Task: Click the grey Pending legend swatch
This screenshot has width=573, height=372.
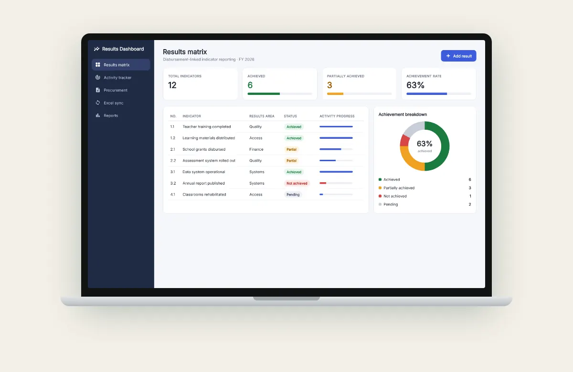Action: point(380,204)
